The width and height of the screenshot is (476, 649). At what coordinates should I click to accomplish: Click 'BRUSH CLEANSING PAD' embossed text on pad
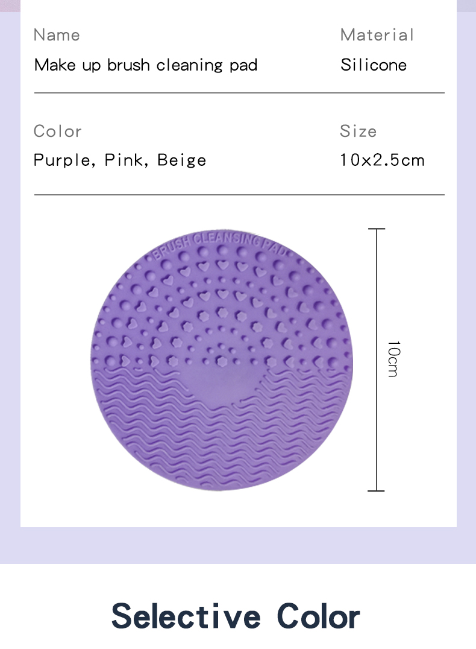click(x=222, y=245)
